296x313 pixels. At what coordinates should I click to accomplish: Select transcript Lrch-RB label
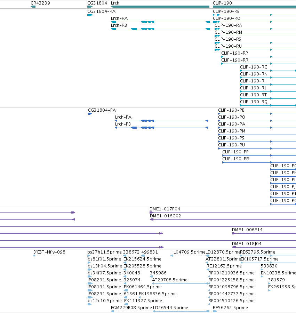[119, 25]
